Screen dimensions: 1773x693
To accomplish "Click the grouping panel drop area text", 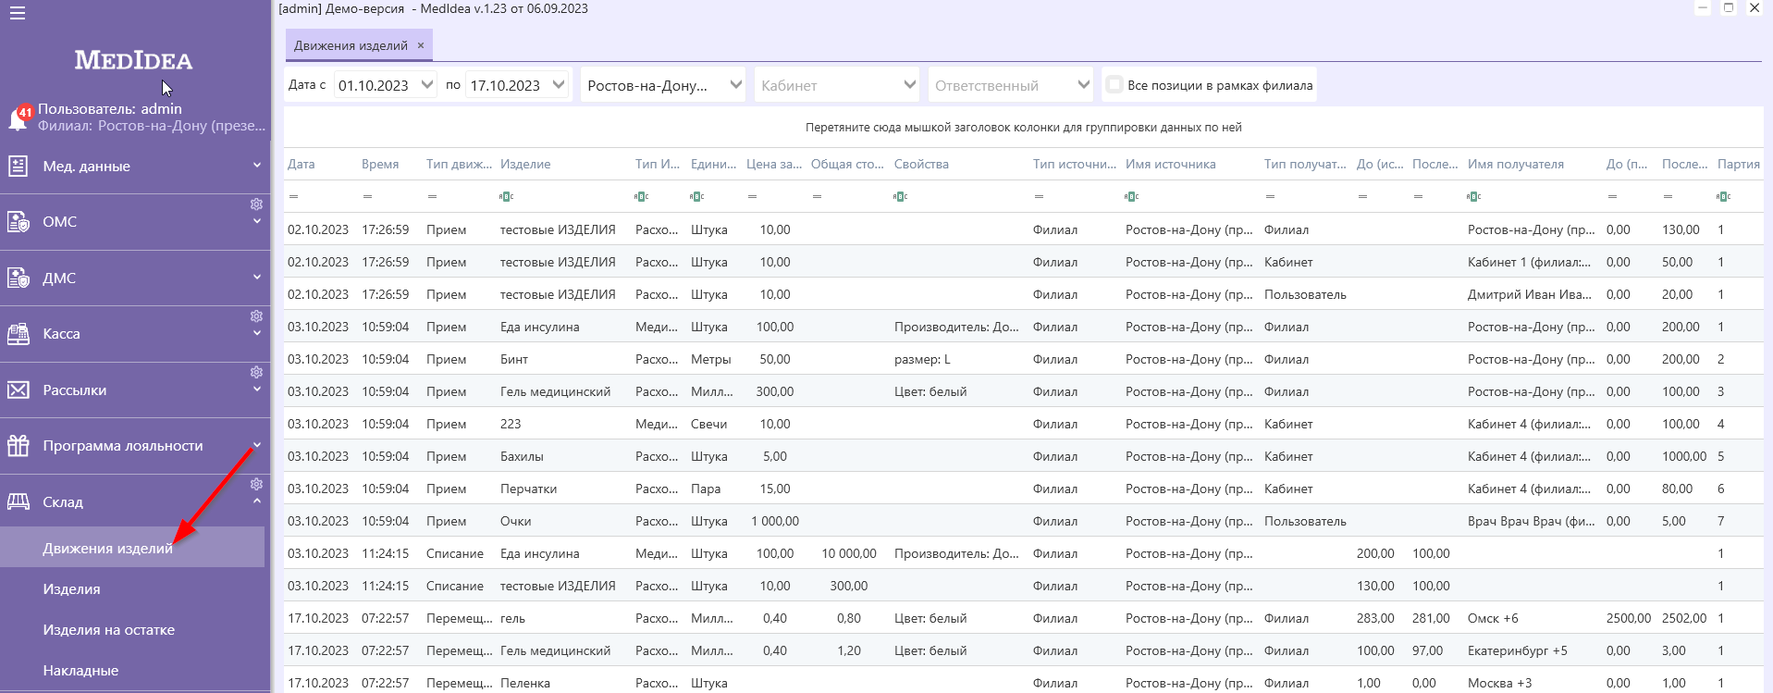I will pos(1023,128).
